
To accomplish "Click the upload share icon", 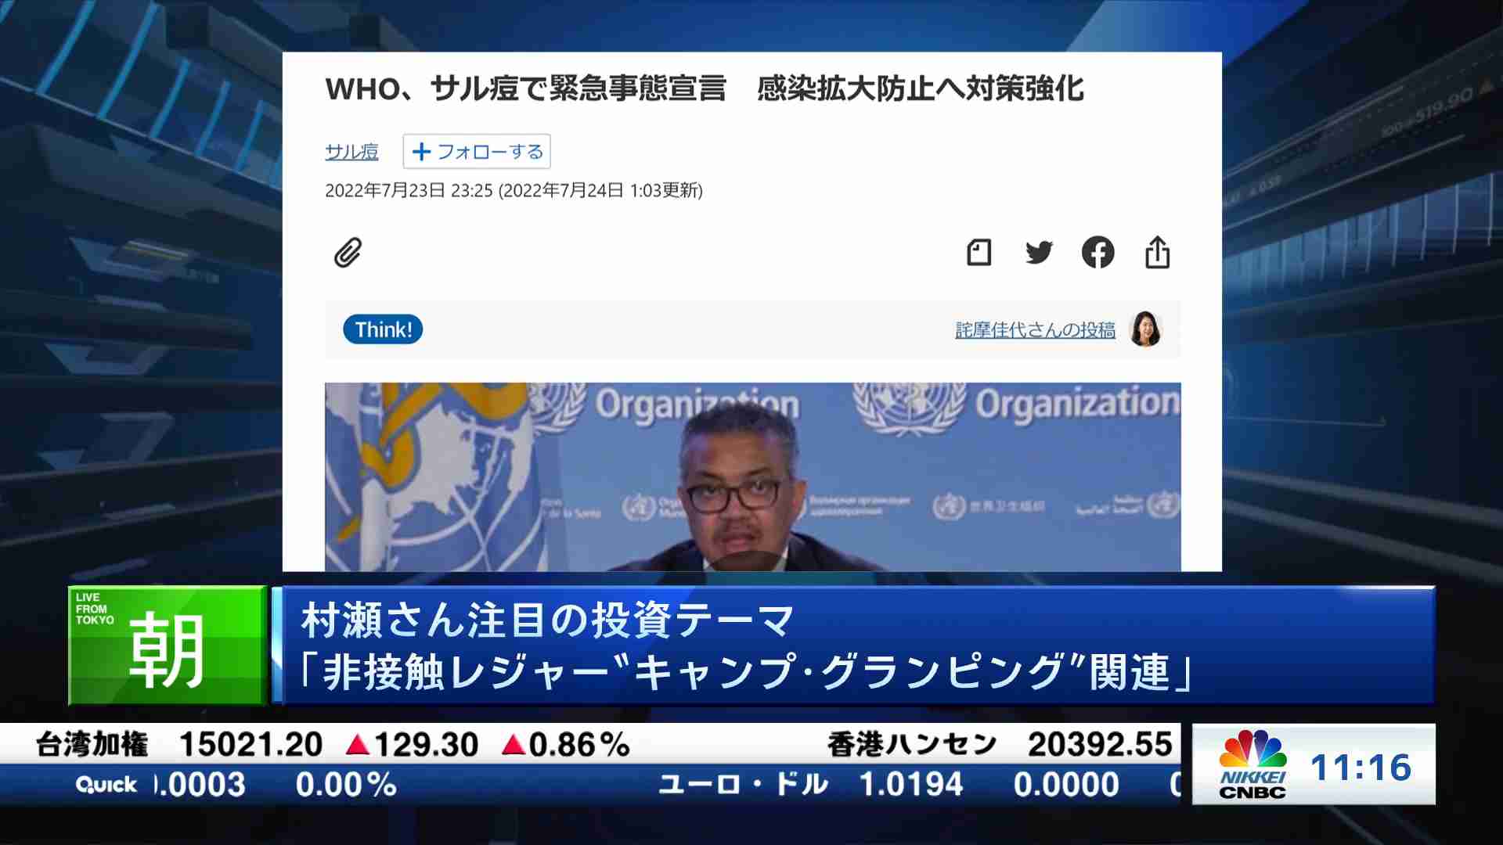I will coord(1157,253).
